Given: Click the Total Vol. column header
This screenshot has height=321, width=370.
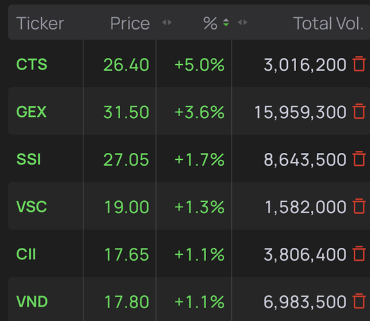Looking at the screenshot, I should click(x=328, y=23).
